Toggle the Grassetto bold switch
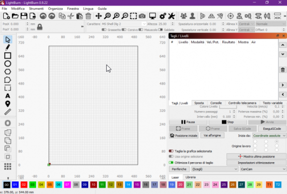287x194 pixels. click(104, 30)
